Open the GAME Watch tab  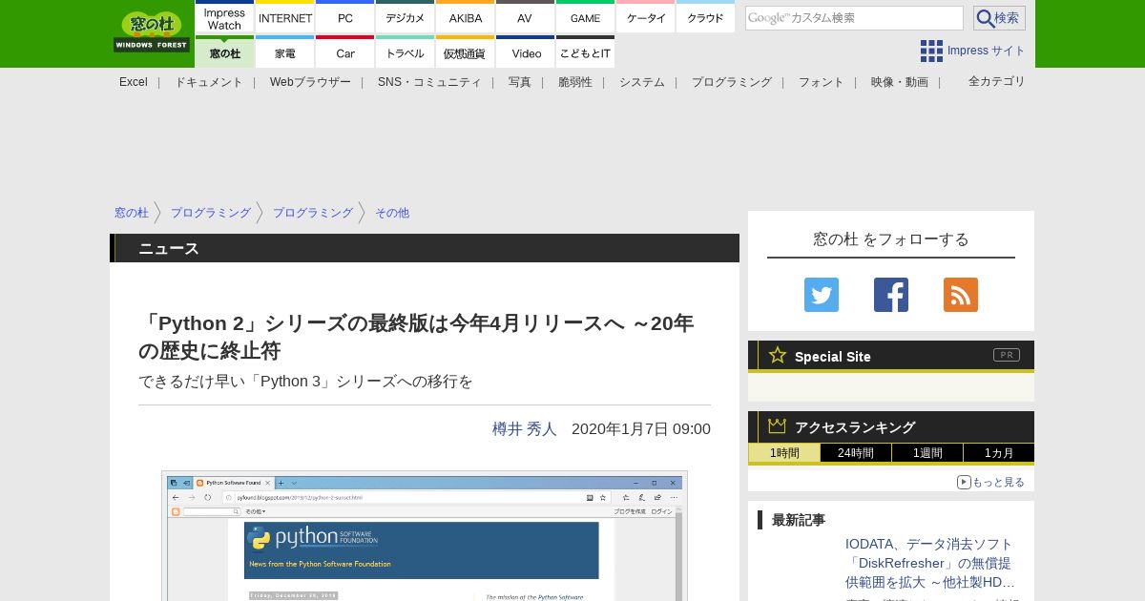point(586,17)
